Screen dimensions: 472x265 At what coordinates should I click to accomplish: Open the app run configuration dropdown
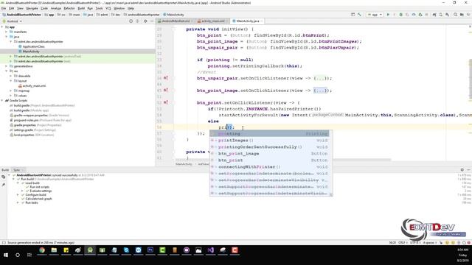(375, 15)
